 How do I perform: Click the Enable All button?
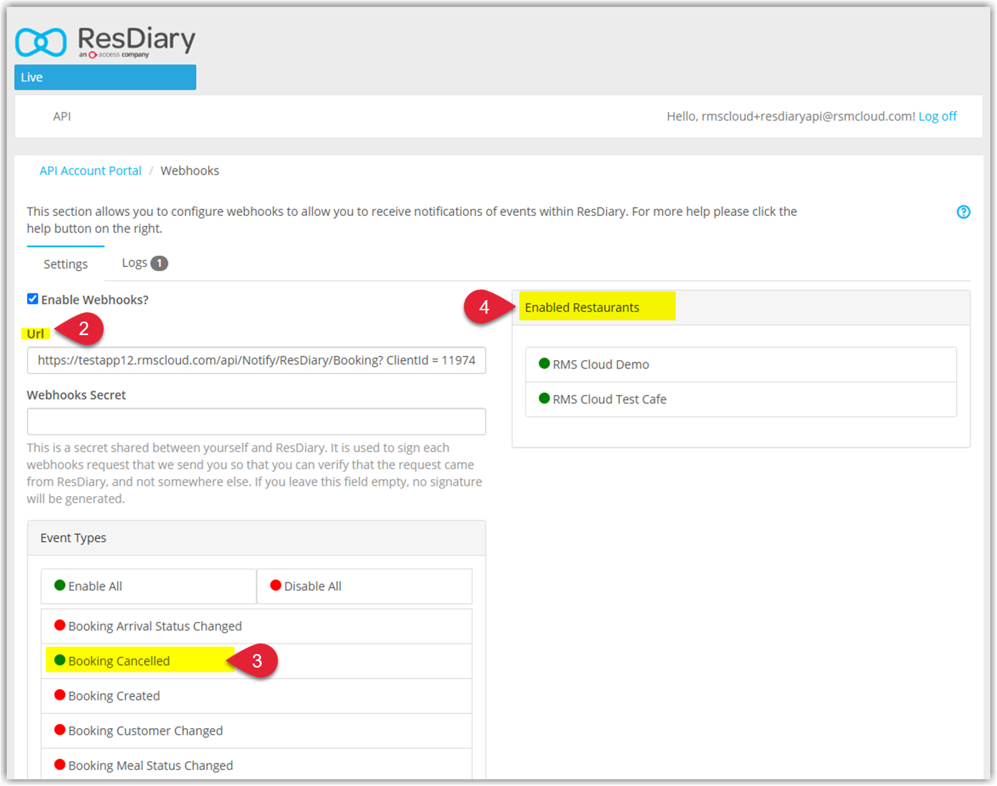pyautogui.click(x=149, y=586)
